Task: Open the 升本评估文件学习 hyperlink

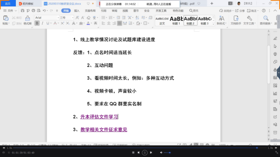Action: [x=99, y=117]
